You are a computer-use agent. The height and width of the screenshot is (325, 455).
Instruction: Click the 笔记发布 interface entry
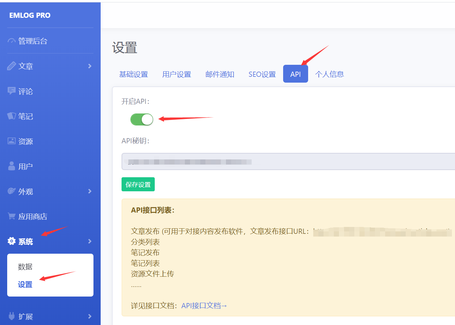(x=145, y=253)
